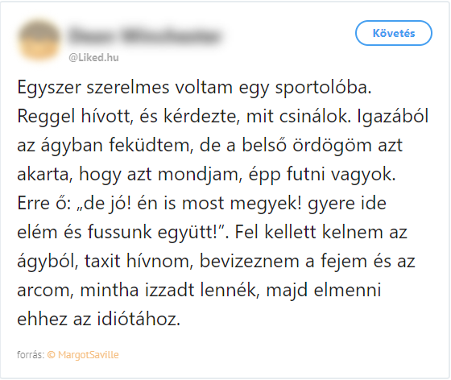Click the orange copyright symbol before MargotSaville

tap(52, 355)
